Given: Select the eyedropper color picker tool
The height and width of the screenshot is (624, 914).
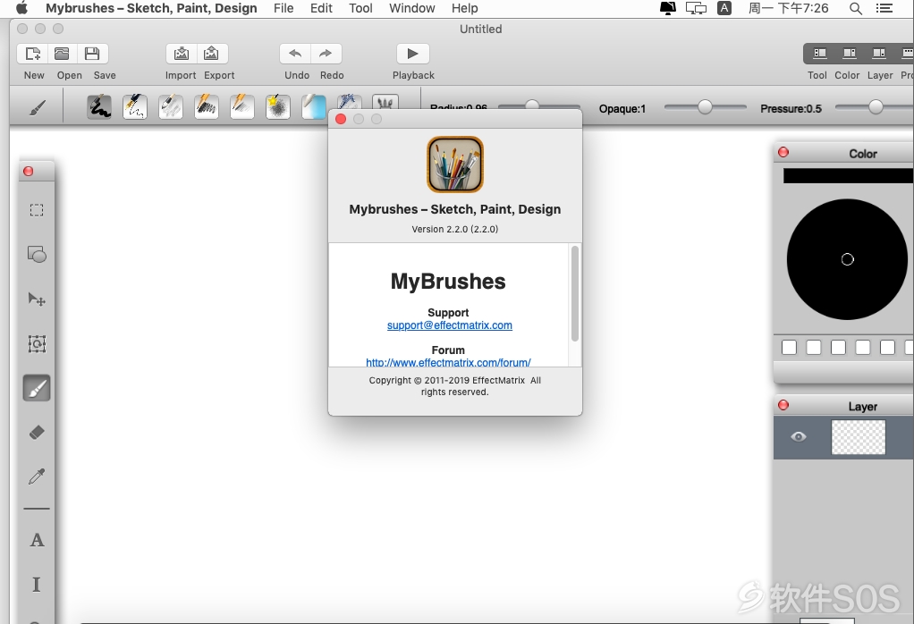Looking at the screenshot, I should point(37,476).
